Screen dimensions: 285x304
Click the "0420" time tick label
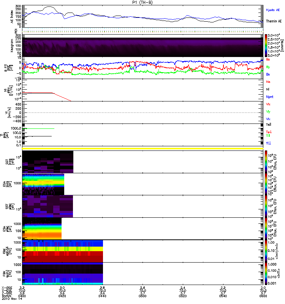(x=62, y=296)
